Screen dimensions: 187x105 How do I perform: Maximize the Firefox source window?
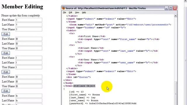(171, 8)
